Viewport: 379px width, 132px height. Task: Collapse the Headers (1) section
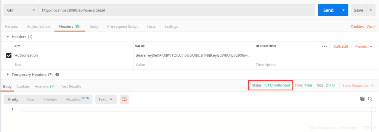click(x=19, y=37)
